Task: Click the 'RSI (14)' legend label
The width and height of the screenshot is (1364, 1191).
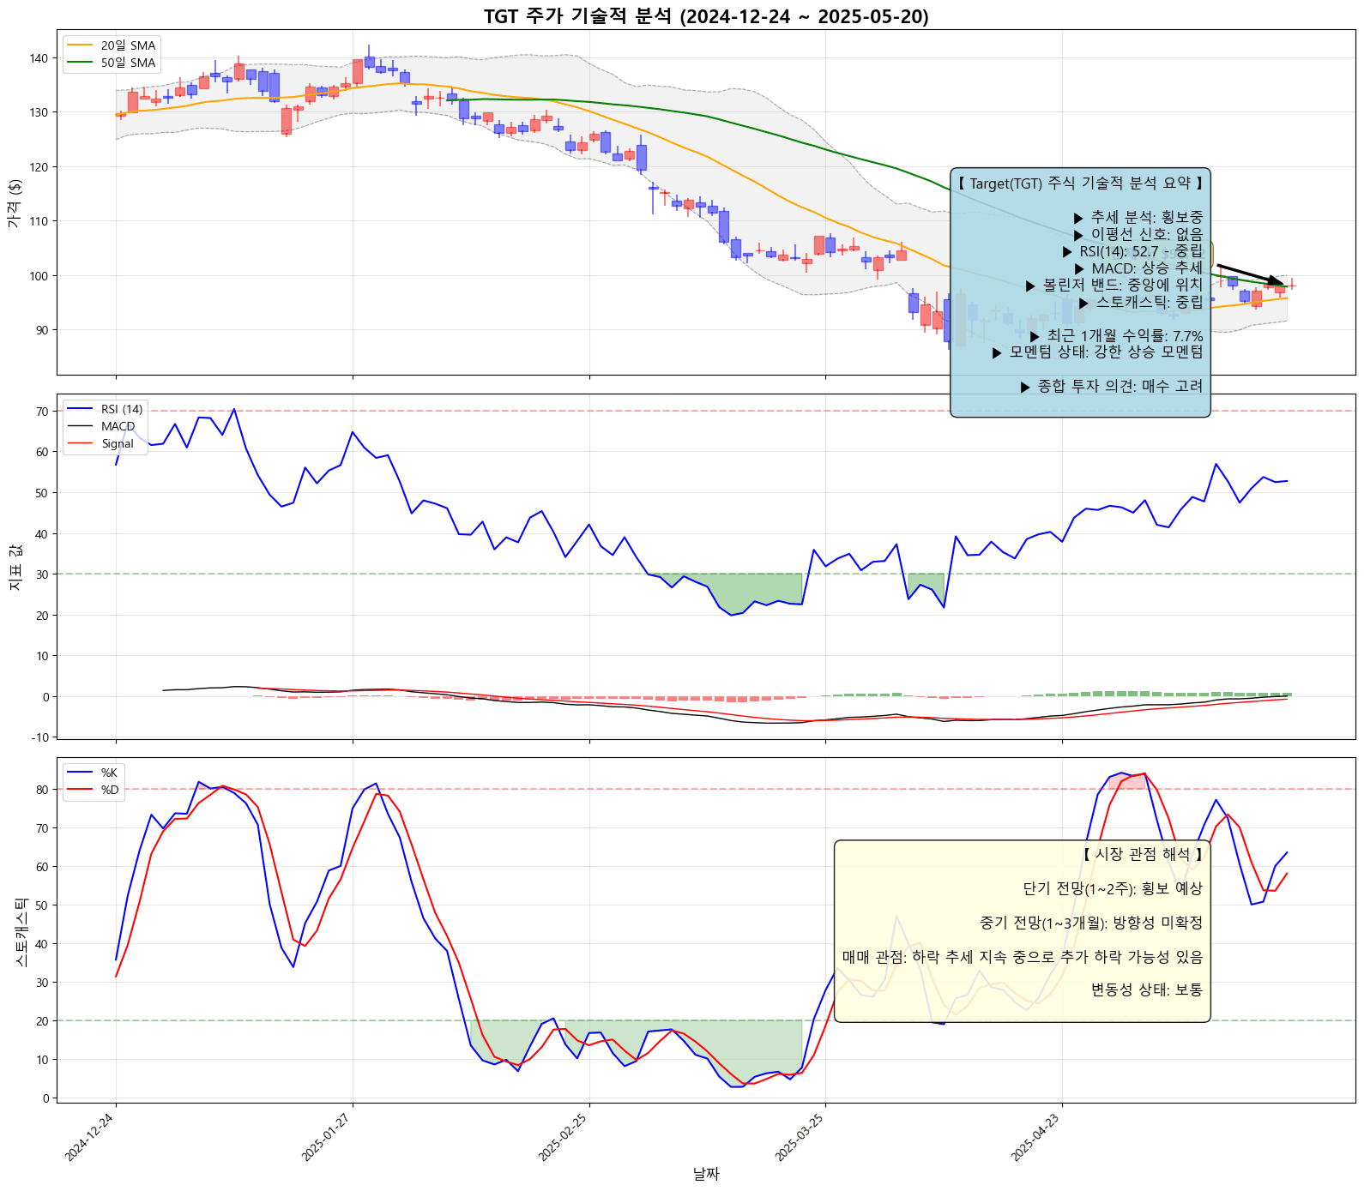Action: point(122,409)
